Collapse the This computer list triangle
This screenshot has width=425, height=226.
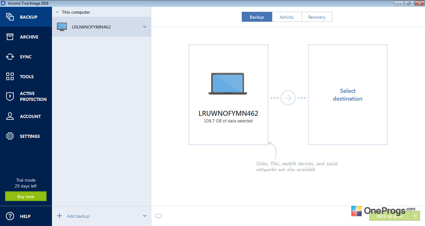pos(57,12)
